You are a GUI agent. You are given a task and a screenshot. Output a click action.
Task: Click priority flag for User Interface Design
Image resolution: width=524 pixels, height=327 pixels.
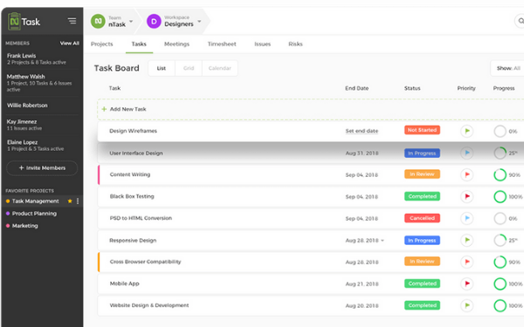click(467, 153)
